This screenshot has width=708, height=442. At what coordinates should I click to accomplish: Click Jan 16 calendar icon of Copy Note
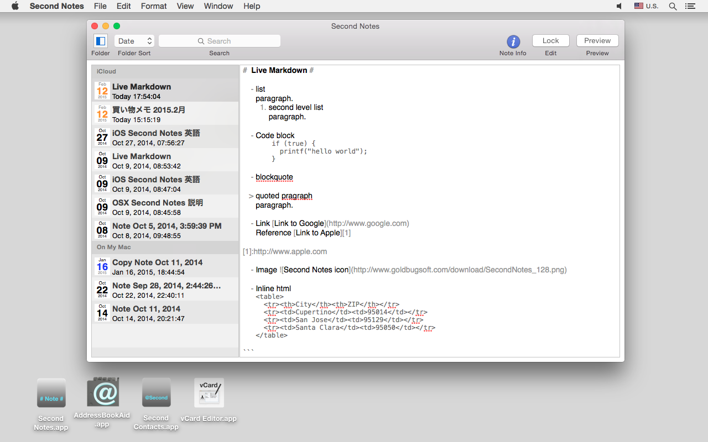[102, 266]
